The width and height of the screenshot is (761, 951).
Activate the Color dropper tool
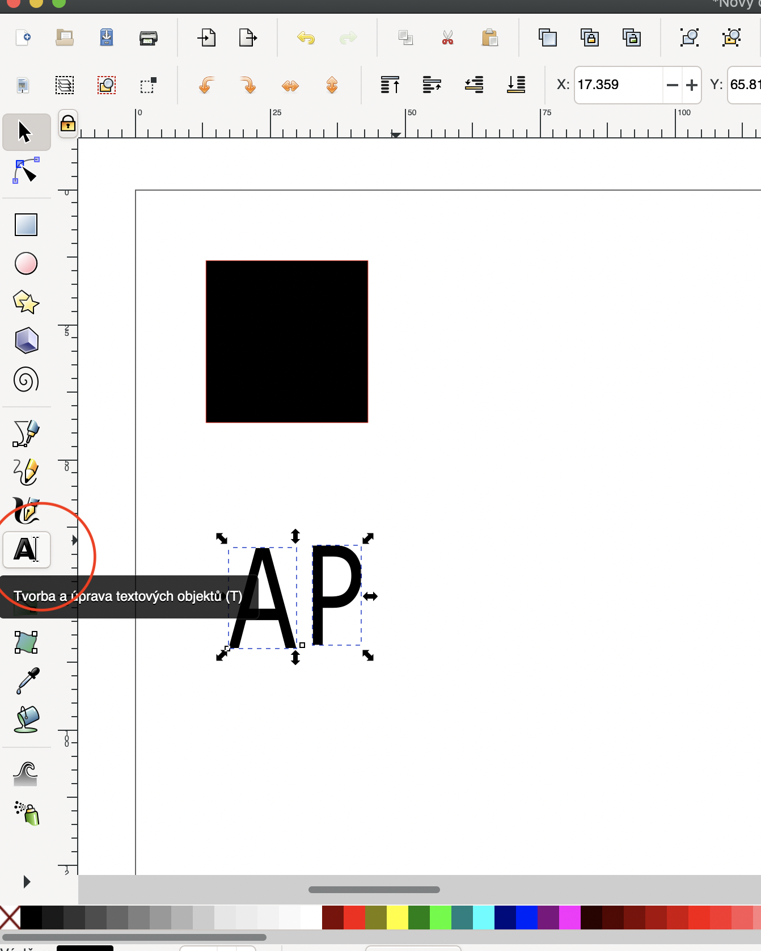pyautogui.click(x=27, y=681)
